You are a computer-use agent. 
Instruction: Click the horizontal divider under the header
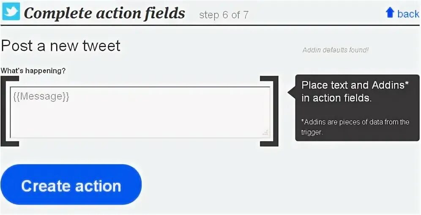(210, 25)
